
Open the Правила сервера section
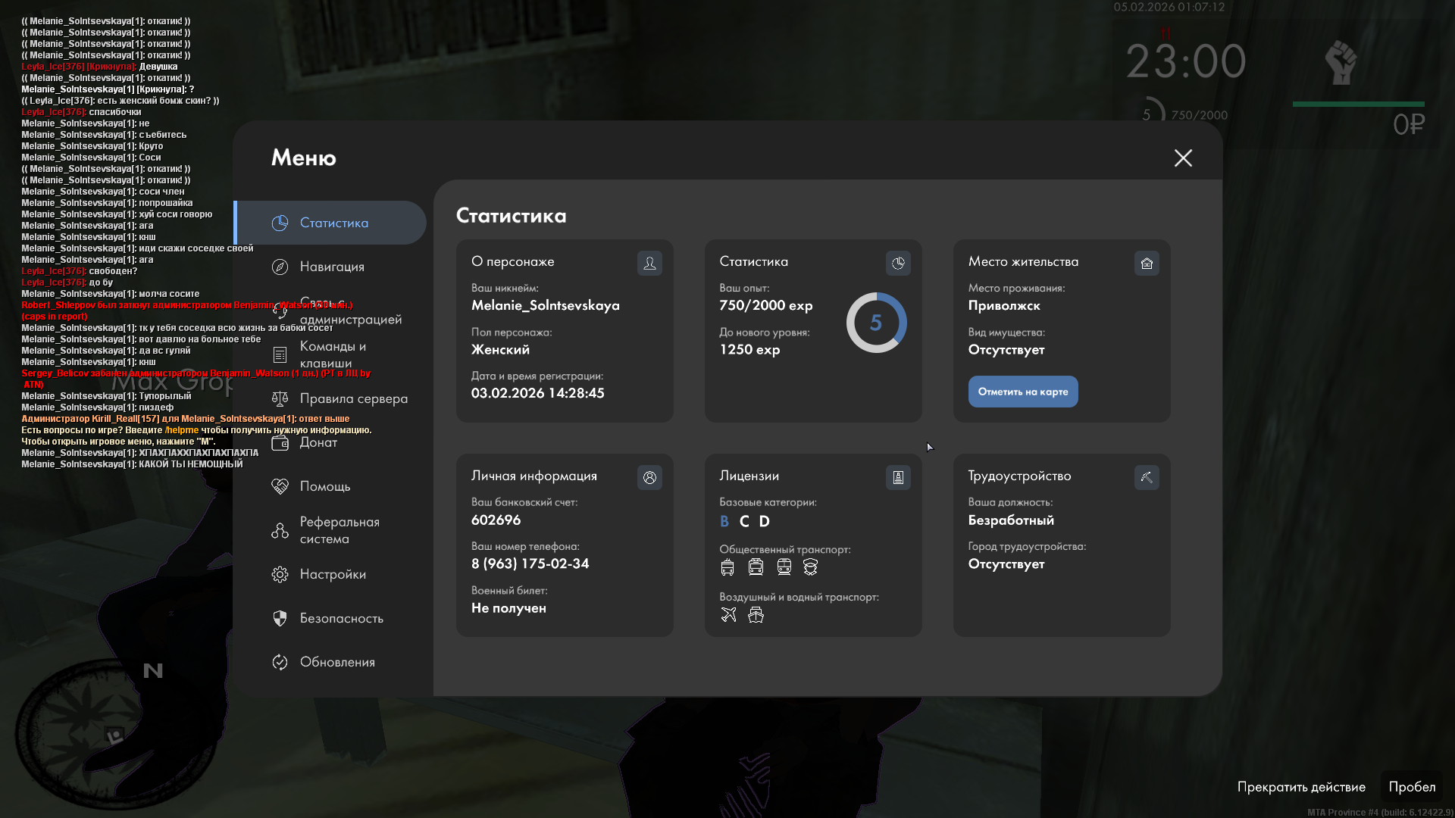(352, 398)
